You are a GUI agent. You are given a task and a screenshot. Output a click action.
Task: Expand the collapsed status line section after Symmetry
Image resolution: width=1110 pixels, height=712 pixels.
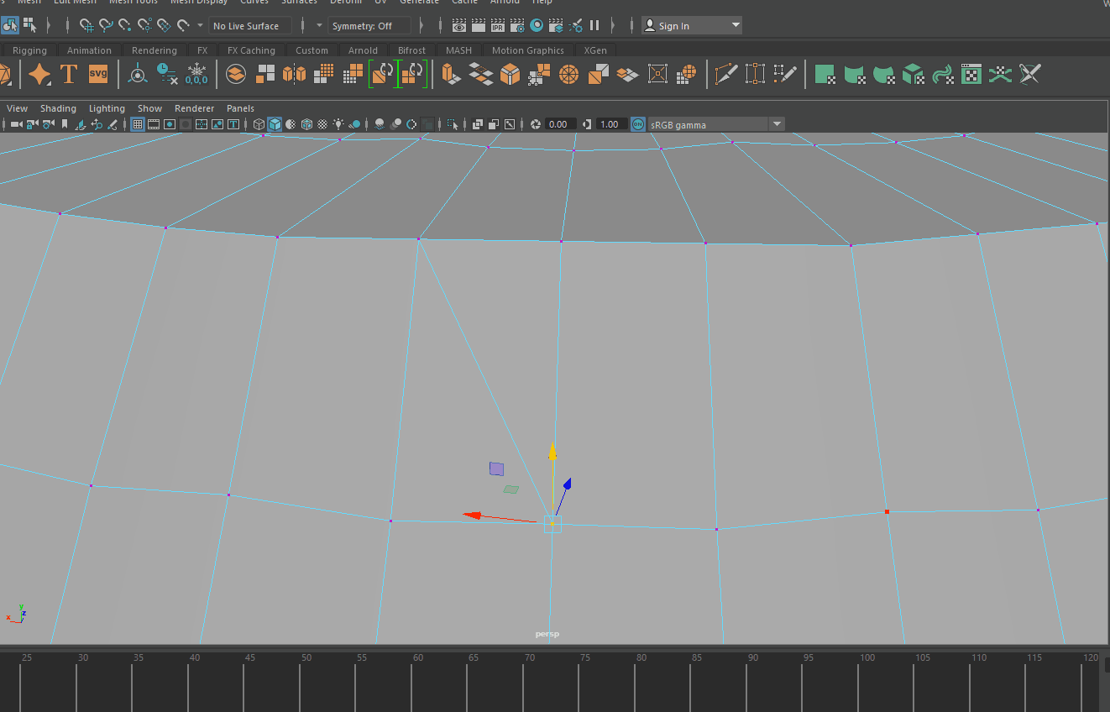[x=421, y=26]
